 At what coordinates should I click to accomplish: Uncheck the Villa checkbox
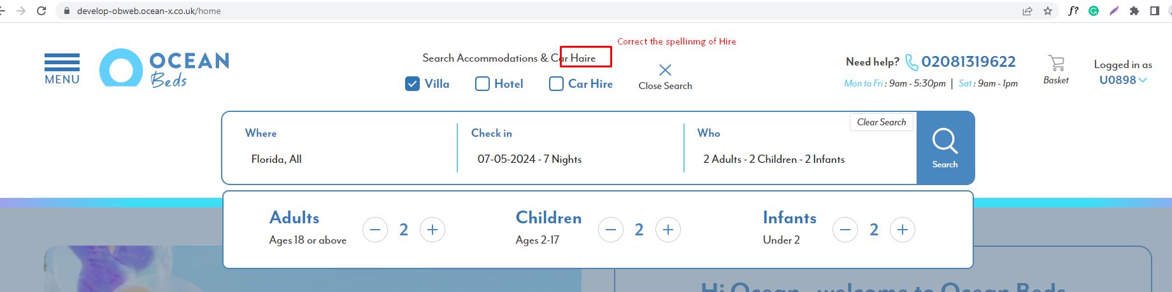click(x=413, y=84)
